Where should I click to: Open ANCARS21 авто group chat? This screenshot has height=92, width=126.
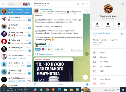coord(16,79)
